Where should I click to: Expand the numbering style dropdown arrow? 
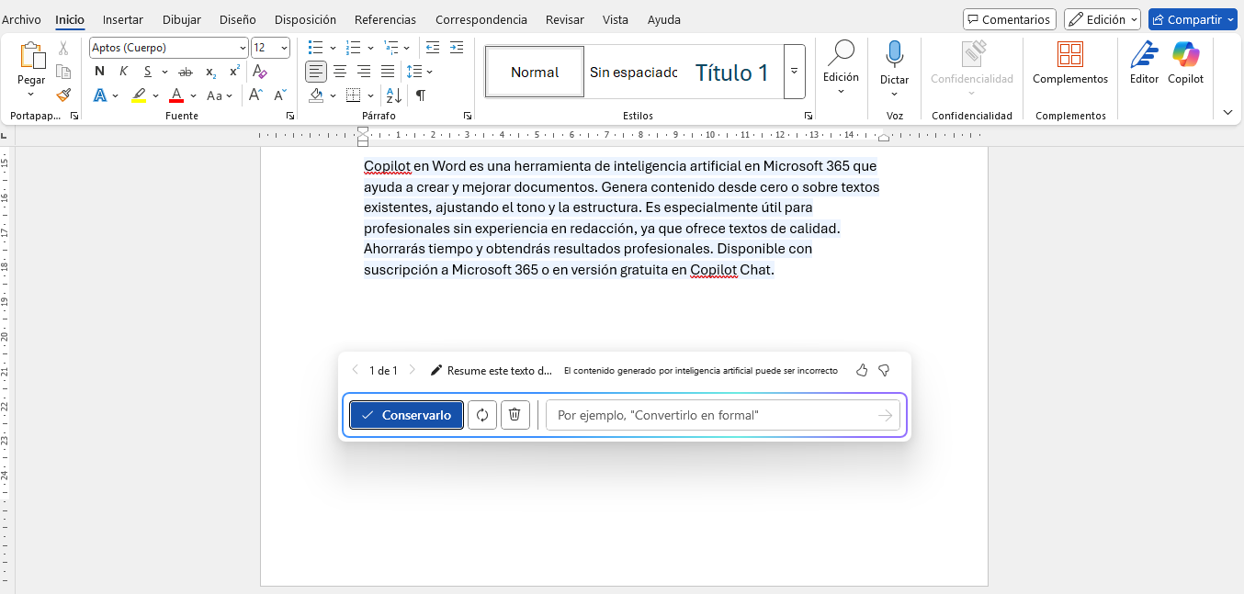[370, 48]
